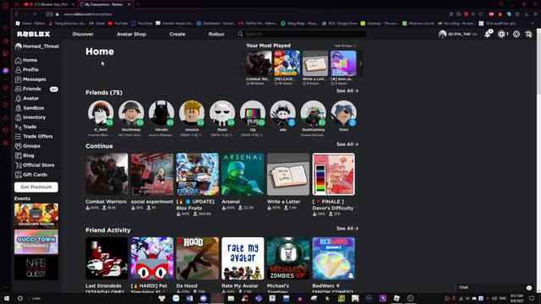This screenshot has width=541, height=304.
Task: Show next Most Played games arrow
Action: 361,63
